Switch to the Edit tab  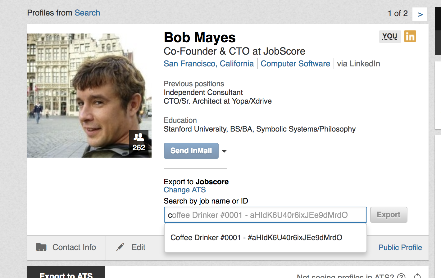(130, 247)
